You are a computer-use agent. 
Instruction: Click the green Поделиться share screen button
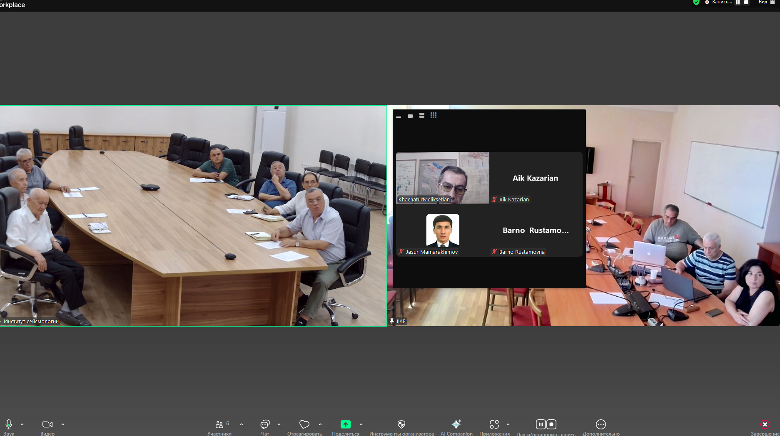345,424
